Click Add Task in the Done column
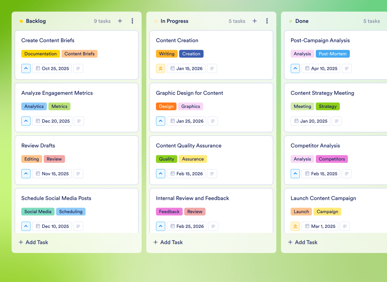The width and height of the screenshot is (387, 282). coord(302,242)
